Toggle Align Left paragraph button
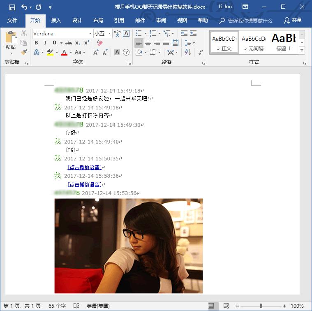The image size is (312, 311). point(139,43)
